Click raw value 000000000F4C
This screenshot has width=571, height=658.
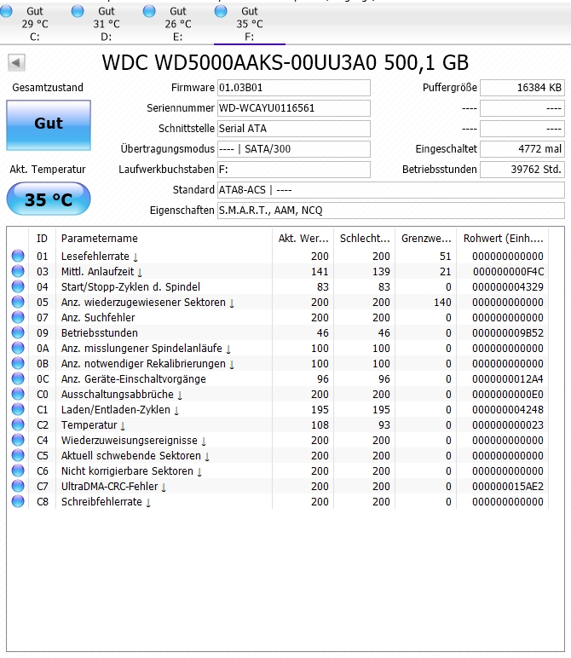[508, 272]
